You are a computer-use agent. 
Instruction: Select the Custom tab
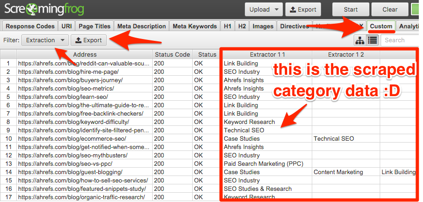(381, 26)
